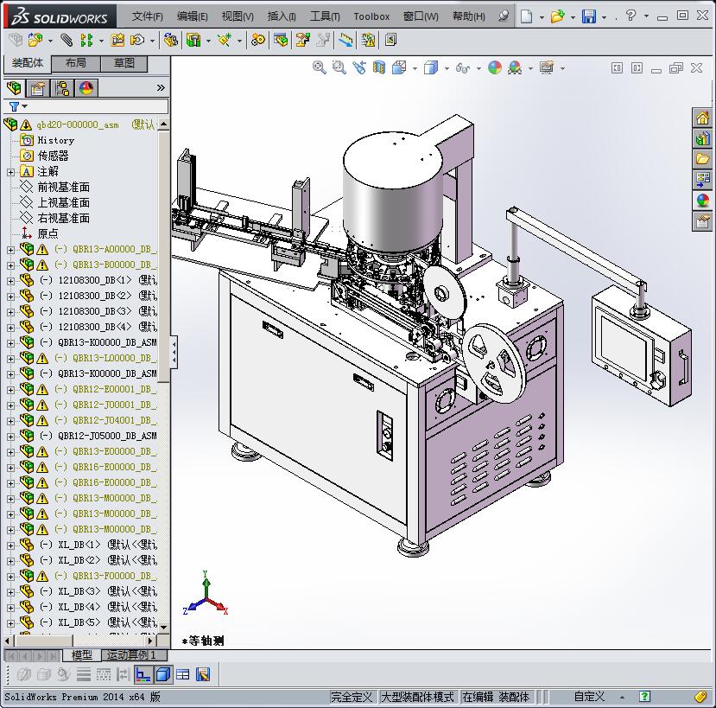716x708 pixels.
Task: Open File Explorer task pane folder icon
Action: [x=702, y=159]
